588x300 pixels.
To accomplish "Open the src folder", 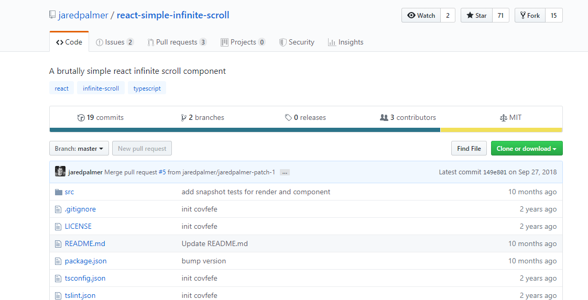I will 69,192.
